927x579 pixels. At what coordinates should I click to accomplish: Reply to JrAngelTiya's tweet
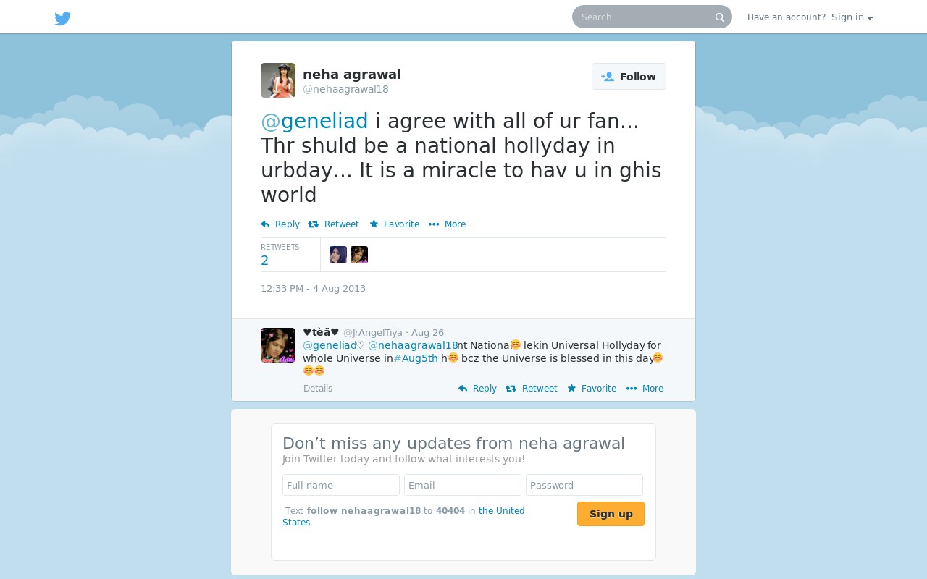click(x=478, y=389)
